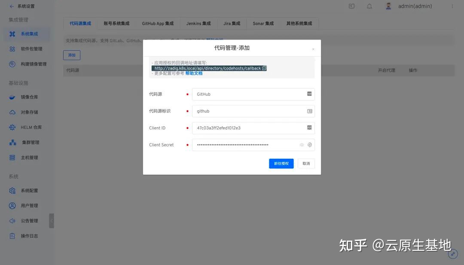This screenshot has height=265, width=464.
Task: Open the 代码源 GitHub dropdown
Action: [x=253, y=94]
